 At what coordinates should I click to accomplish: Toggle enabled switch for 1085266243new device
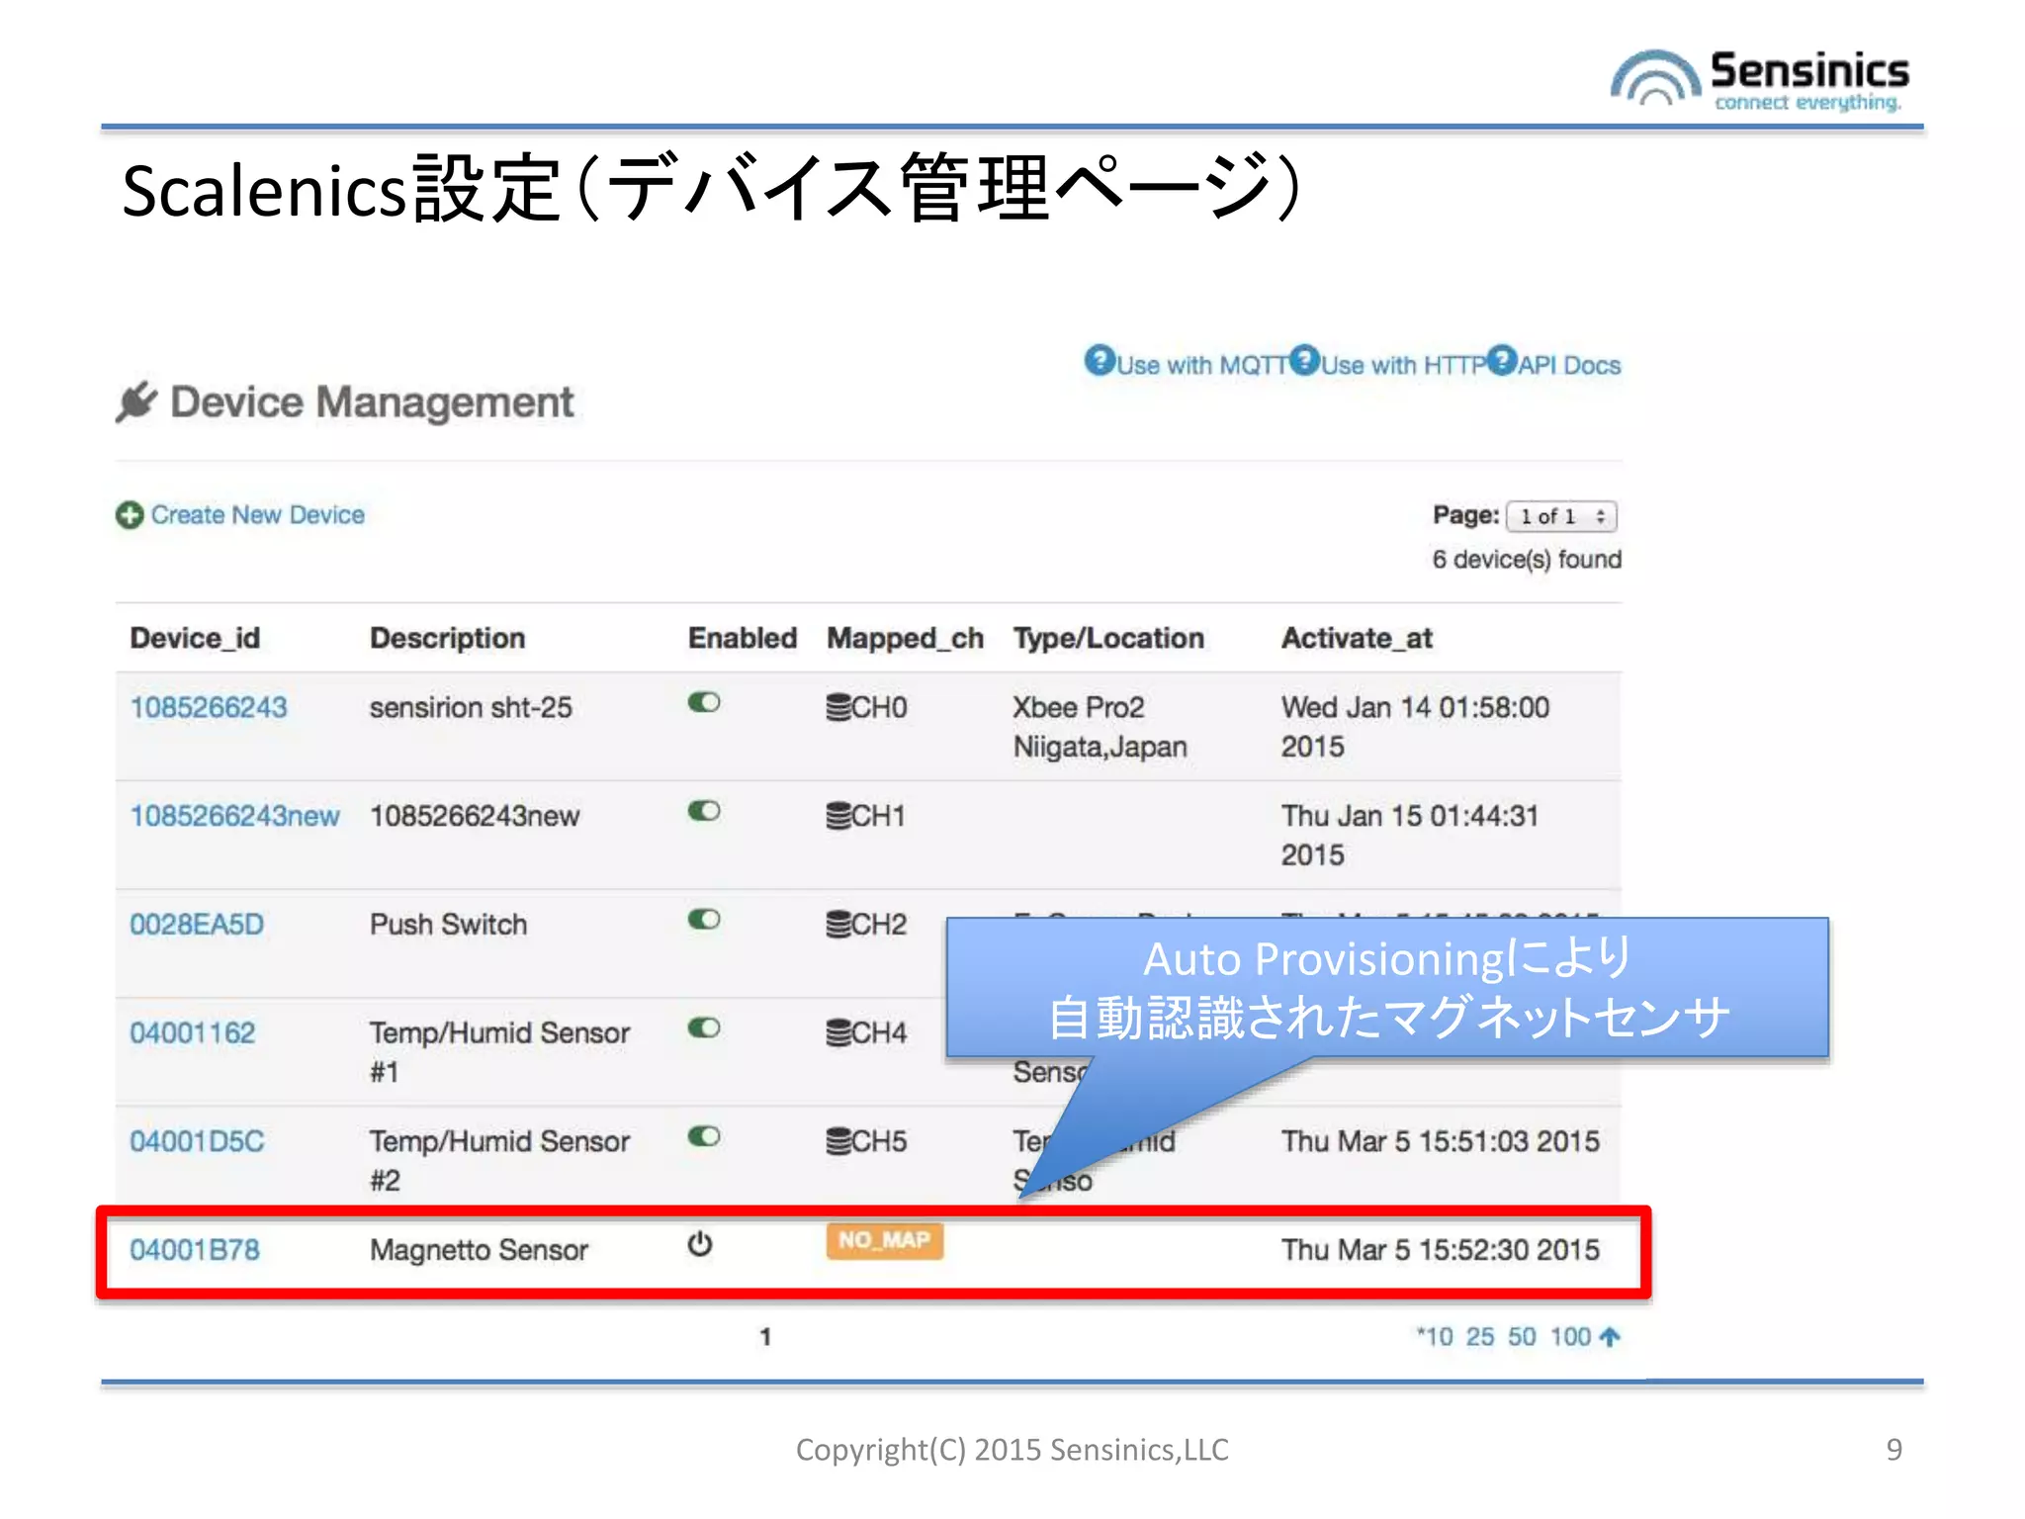coord(704,811)
